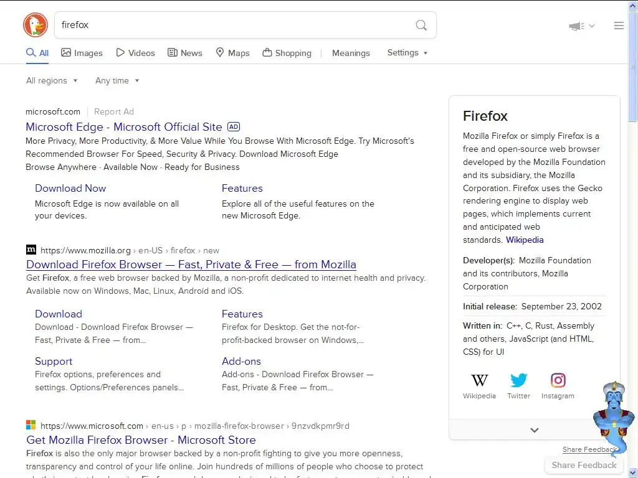Switch to the Images tab
Image resolution: width=638 pixels, height=478 pixels.
coord(82,53)
